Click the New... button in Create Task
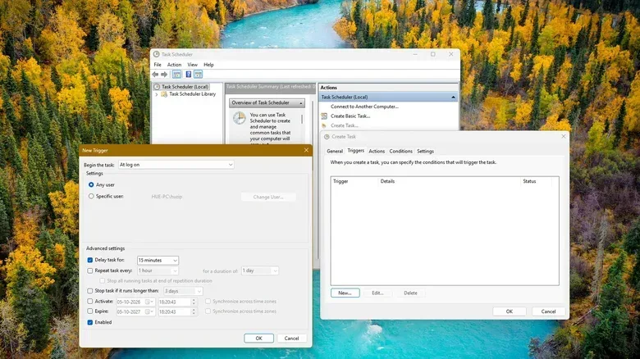The height and width of the screenshot is (359, 640). (x=345, y=293)
